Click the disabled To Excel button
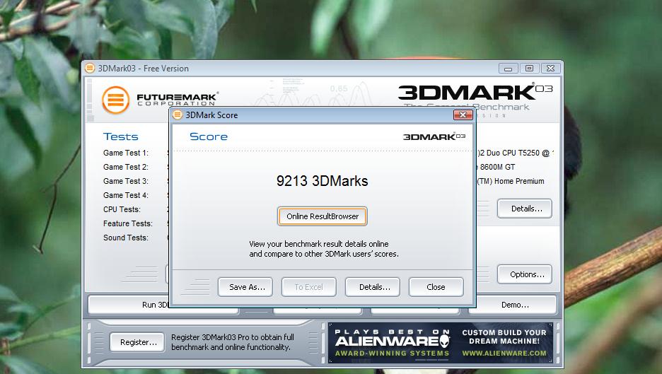This screenshot has height=374, width=662. 309,287
